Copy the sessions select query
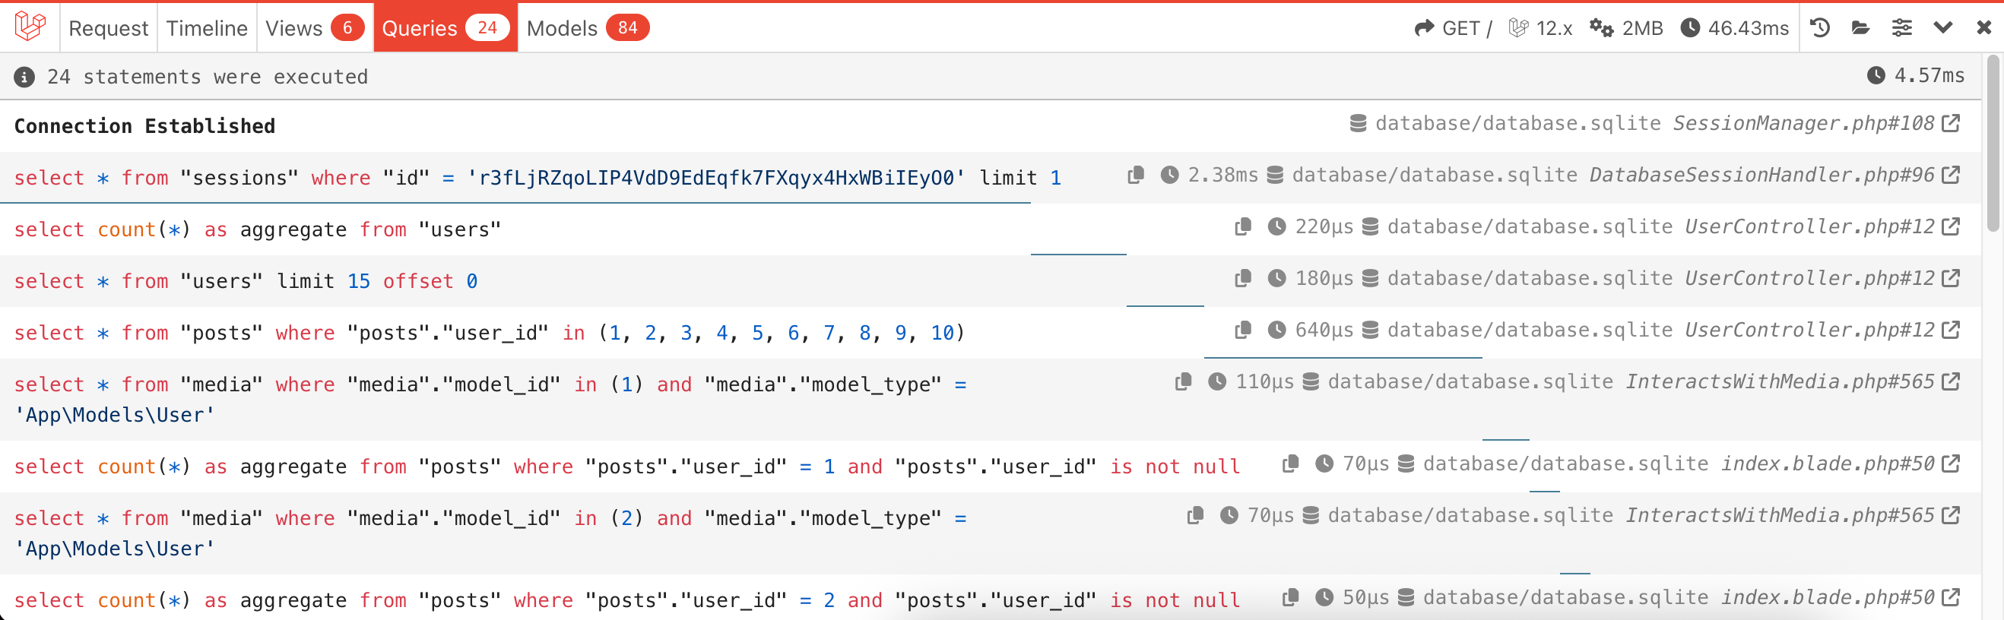The height and width of the screenshot is (620, 2004). [1136, 175]
